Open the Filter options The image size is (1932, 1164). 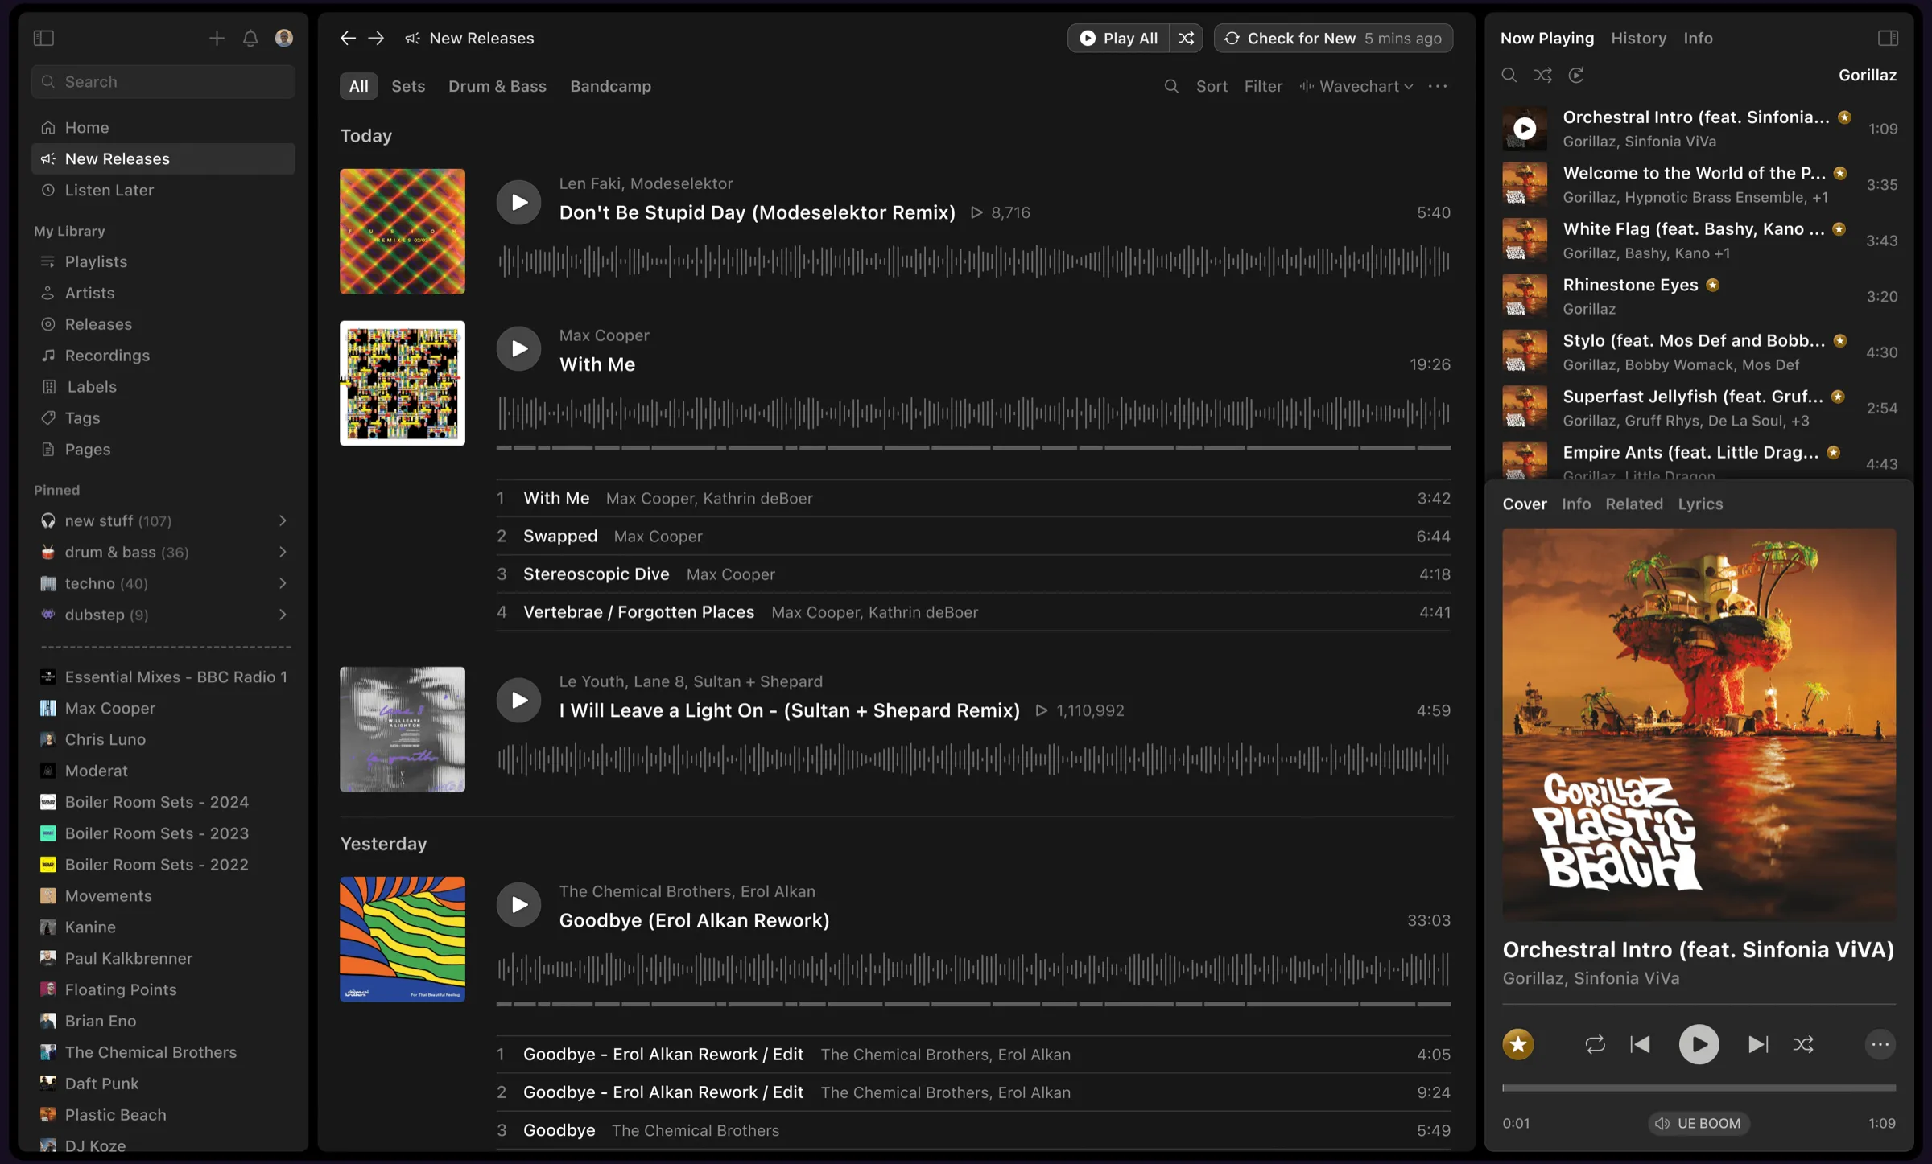[x=1263, y=86]
